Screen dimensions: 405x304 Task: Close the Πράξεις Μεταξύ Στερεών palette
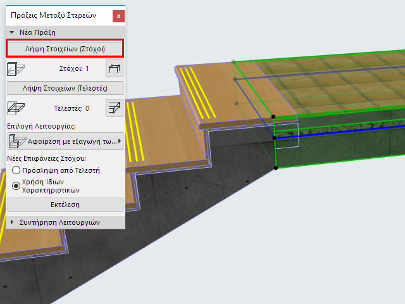pos(118,16)
